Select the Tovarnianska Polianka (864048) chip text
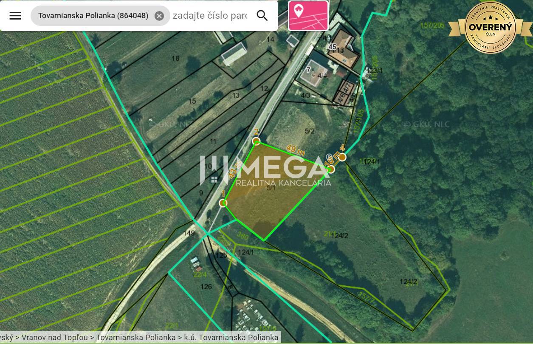533x344 pixels. pyautogui.click(x=93, y=16)
